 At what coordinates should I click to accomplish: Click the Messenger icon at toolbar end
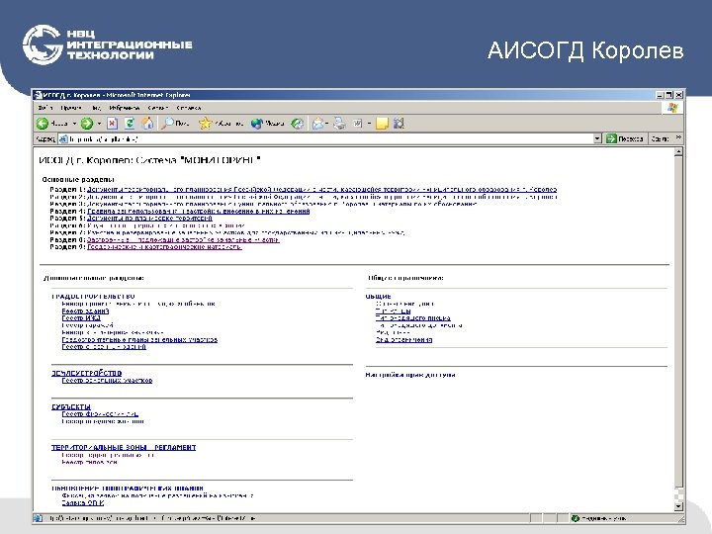click(x=399, y=124)
